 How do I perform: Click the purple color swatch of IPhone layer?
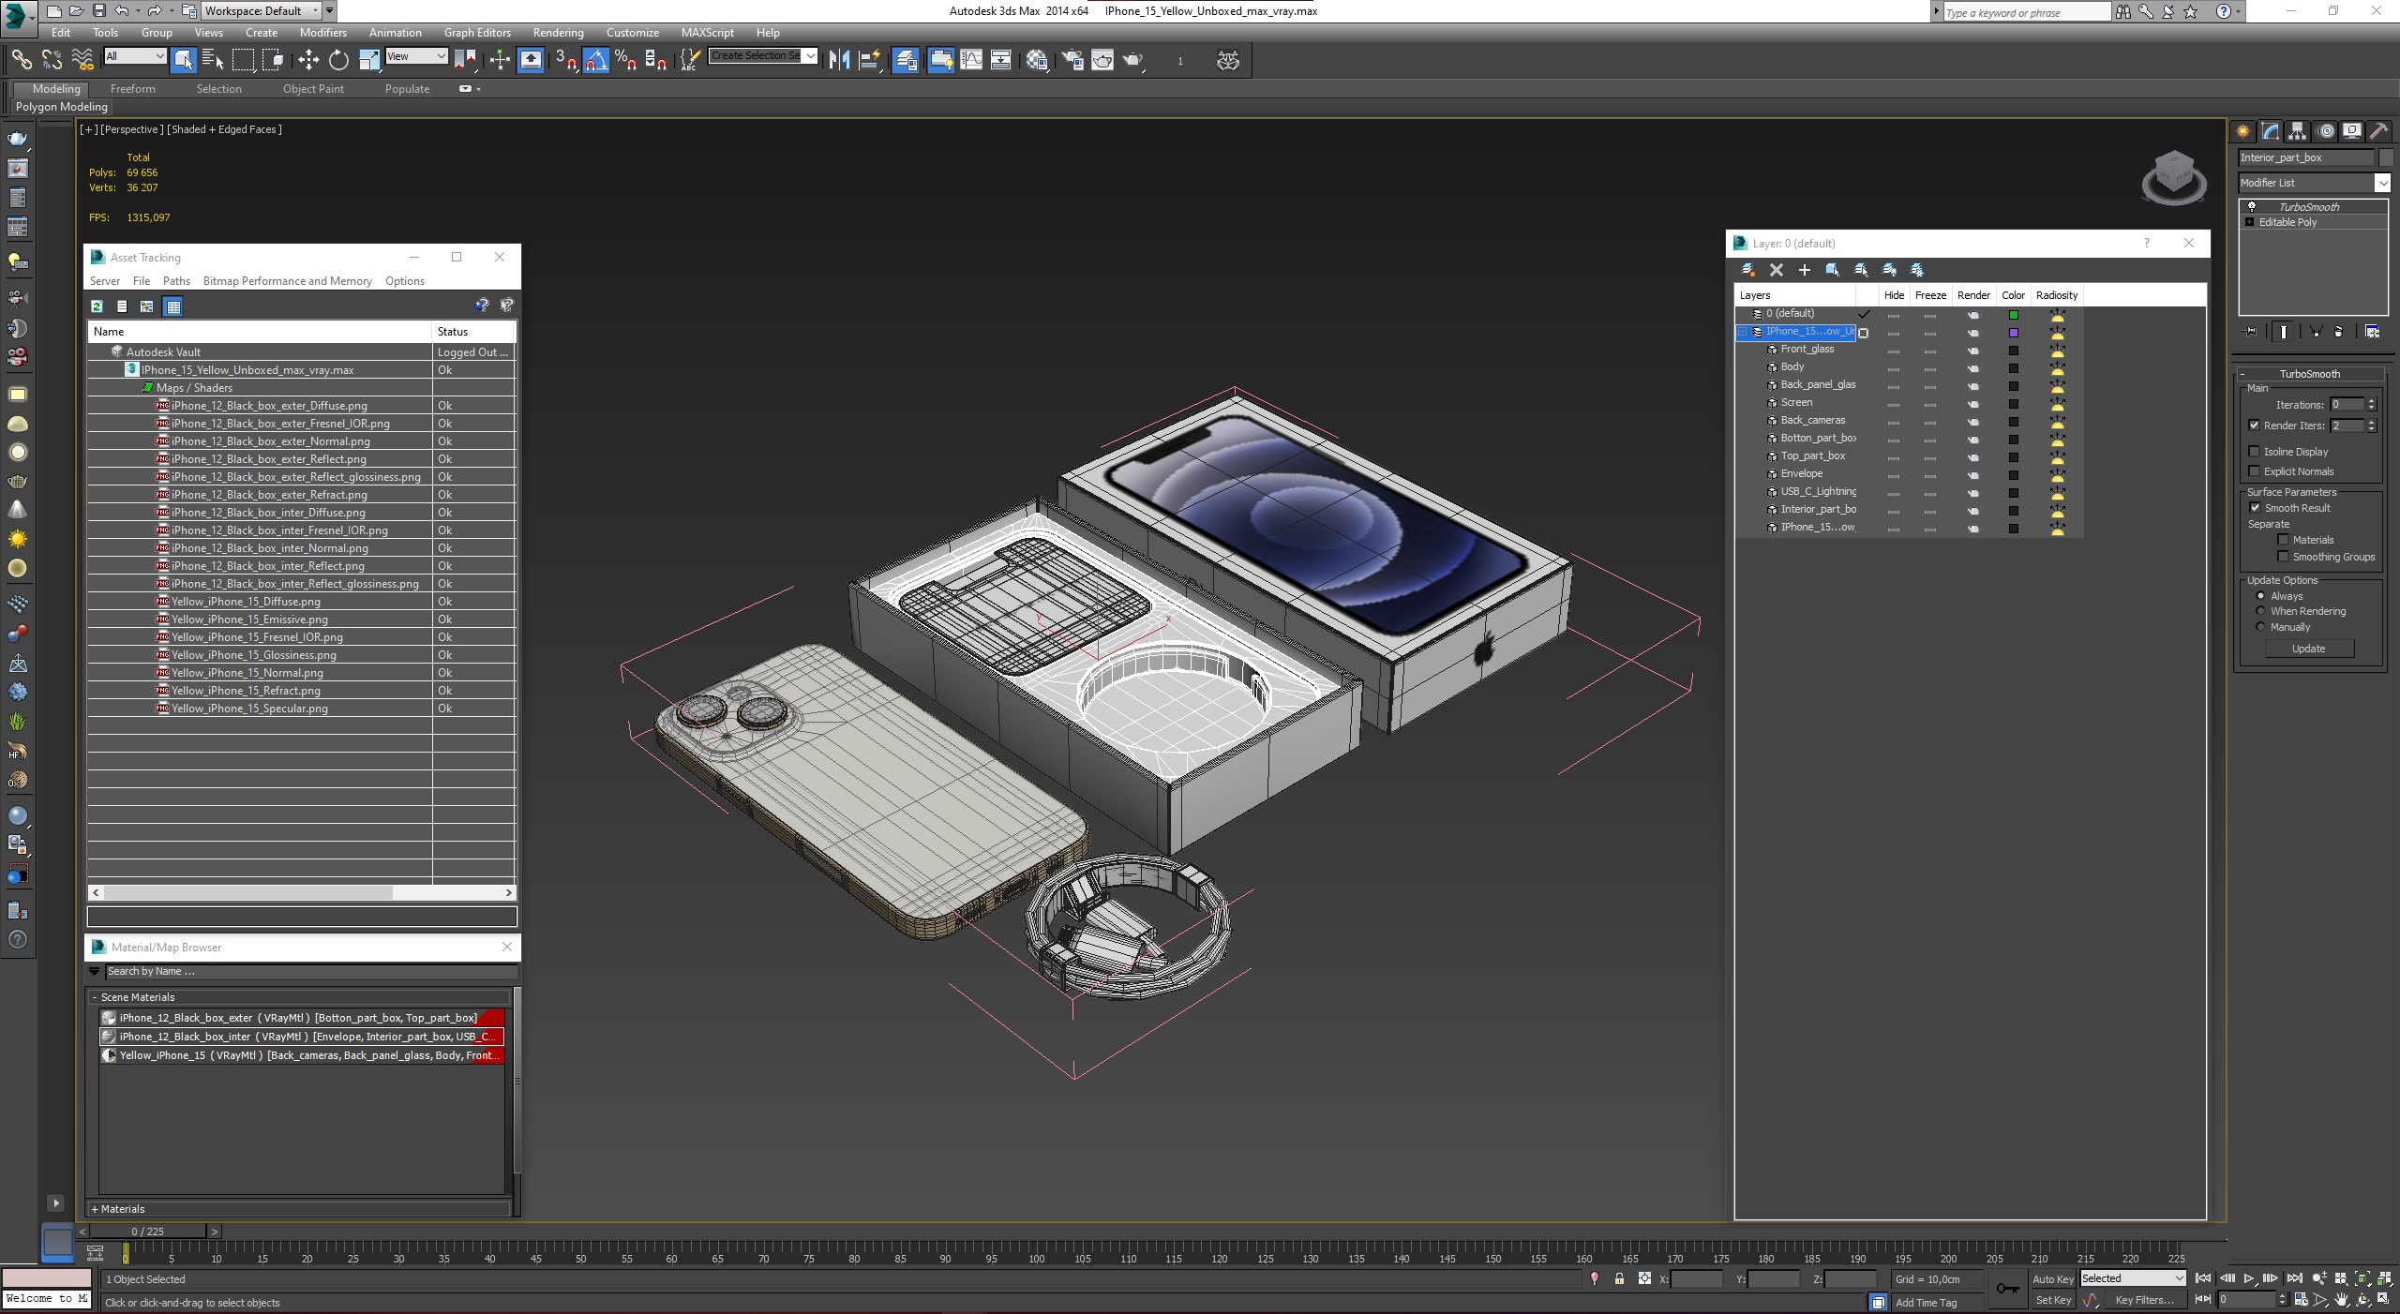click(x=2013, y=333)
